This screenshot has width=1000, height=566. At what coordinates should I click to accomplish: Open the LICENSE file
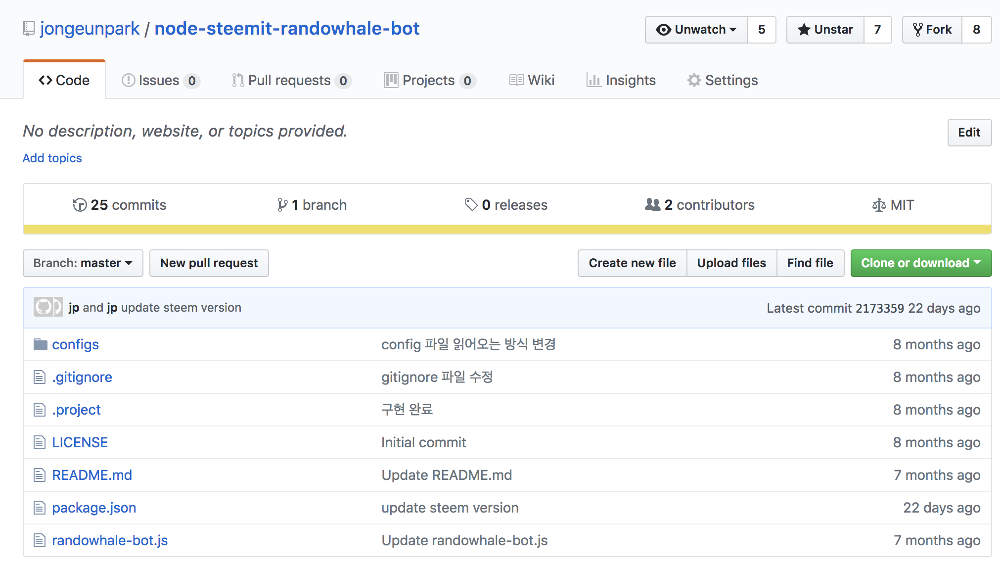[80, 442]
